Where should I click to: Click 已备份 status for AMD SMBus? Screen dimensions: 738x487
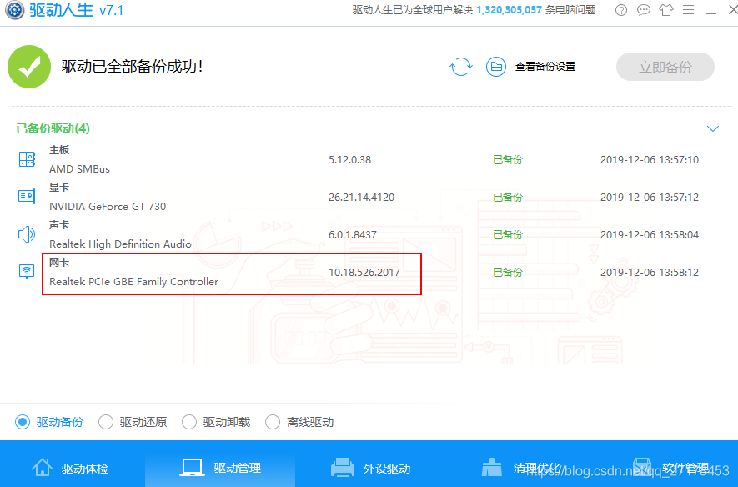coord(508,160)
